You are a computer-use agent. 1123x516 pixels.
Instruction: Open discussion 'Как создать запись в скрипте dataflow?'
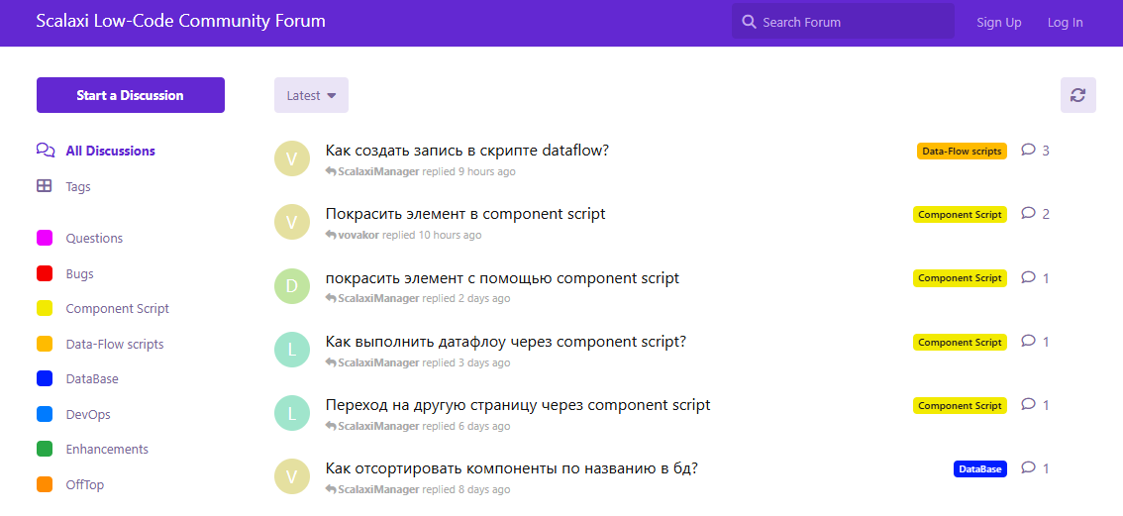tap(466, 151)
